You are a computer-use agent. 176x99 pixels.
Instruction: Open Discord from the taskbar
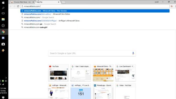3,38
